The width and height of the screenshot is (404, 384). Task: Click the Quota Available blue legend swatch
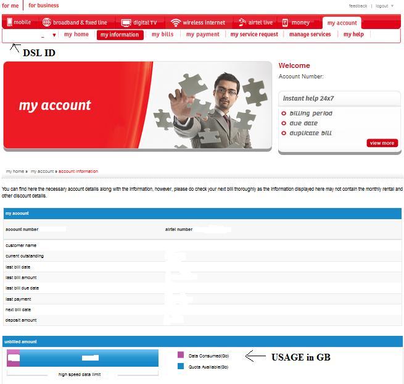click(181, 366)
